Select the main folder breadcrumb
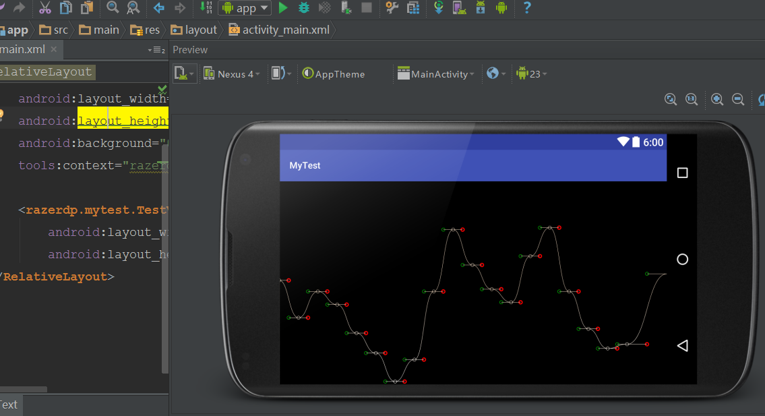Screen dimensions: 765x416 [x=99, y=30]
